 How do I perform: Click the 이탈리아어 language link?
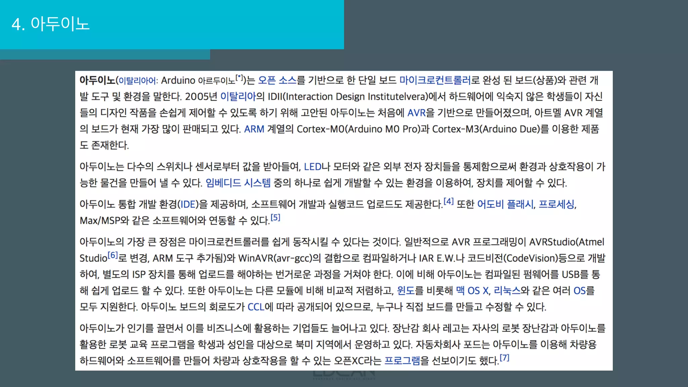point(137,81)
